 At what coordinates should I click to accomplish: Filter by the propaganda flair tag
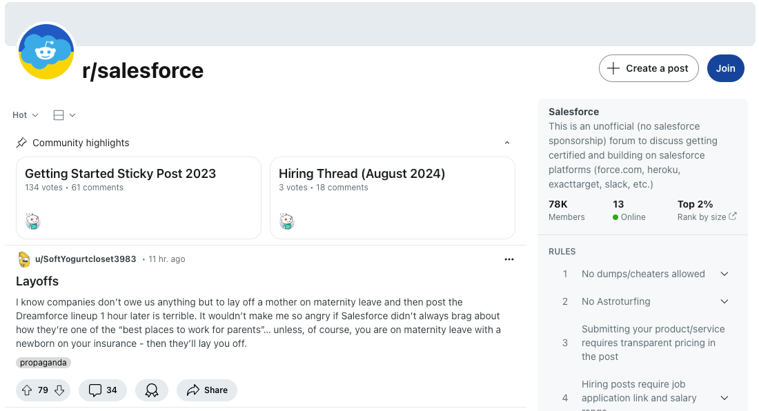(x=43, y=363)
